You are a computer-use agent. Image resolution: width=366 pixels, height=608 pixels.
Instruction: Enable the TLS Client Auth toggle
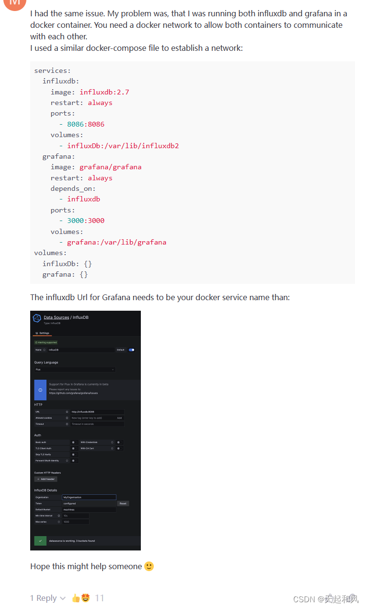[x=74, y=448]
